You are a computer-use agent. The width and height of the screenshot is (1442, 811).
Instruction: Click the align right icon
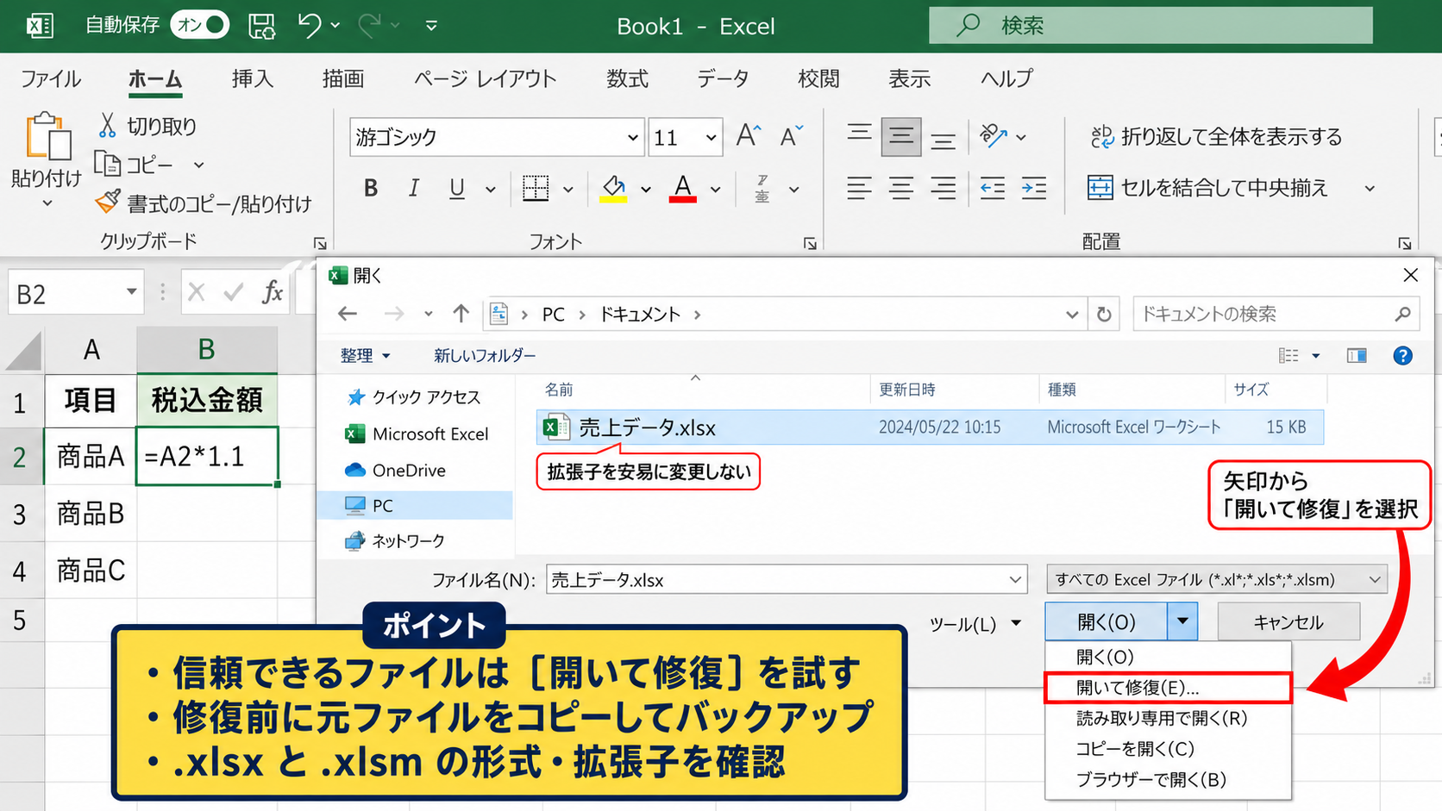(944, 188)
